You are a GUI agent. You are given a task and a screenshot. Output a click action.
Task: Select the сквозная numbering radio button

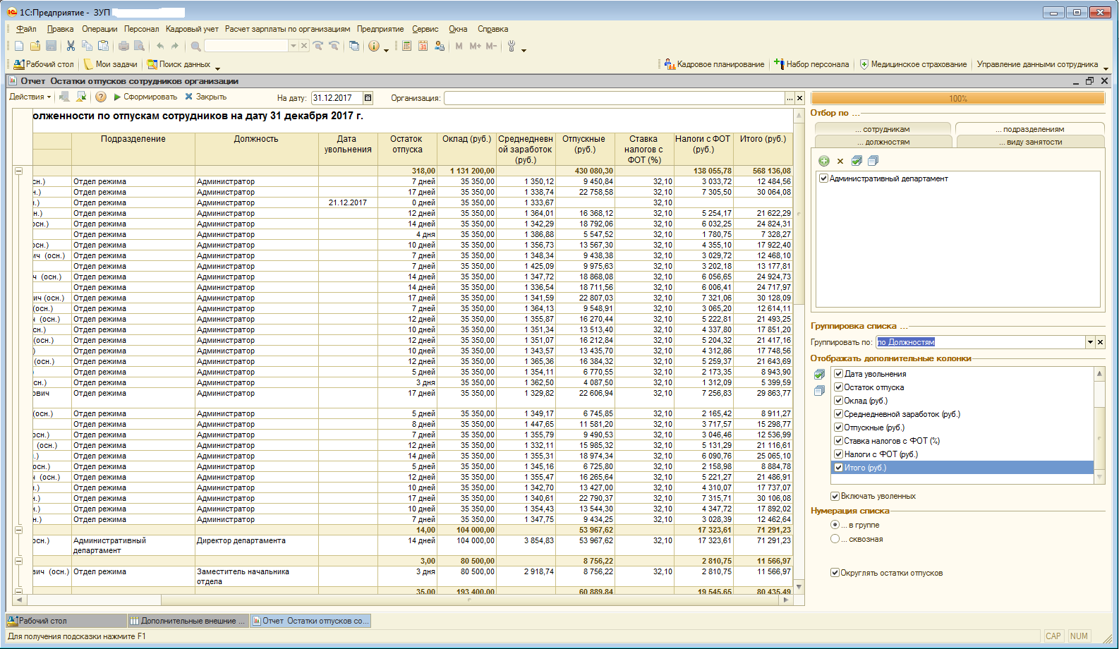[x=835, y=539]
